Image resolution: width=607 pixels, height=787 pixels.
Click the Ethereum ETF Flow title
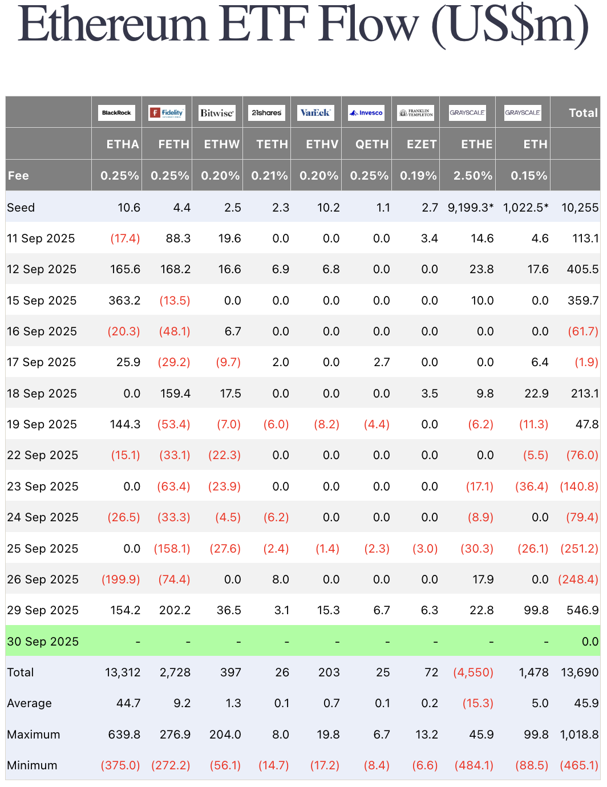pos(303,25)
